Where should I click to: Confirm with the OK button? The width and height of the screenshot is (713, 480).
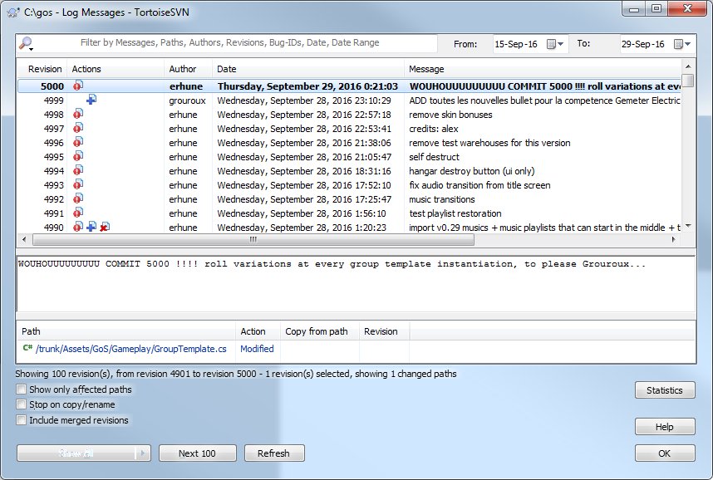point(665,453)
